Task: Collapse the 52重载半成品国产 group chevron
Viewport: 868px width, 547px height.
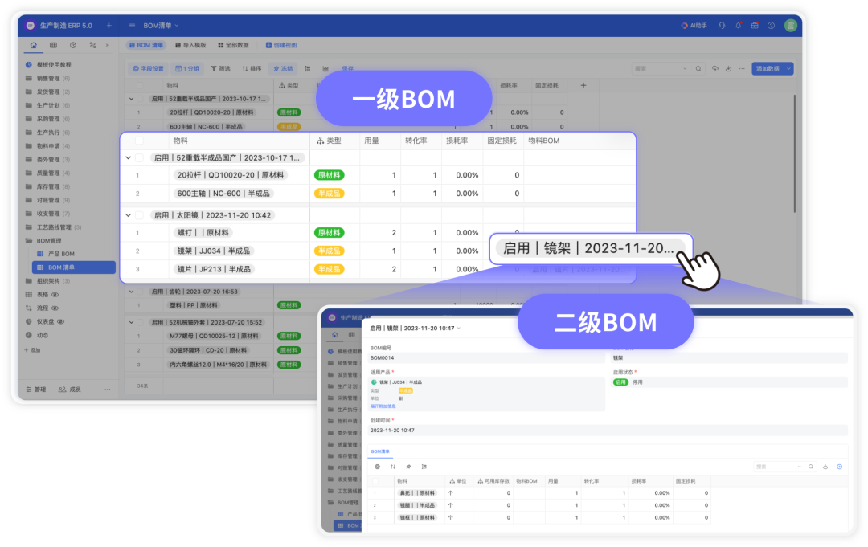Action: click(128, 158)
